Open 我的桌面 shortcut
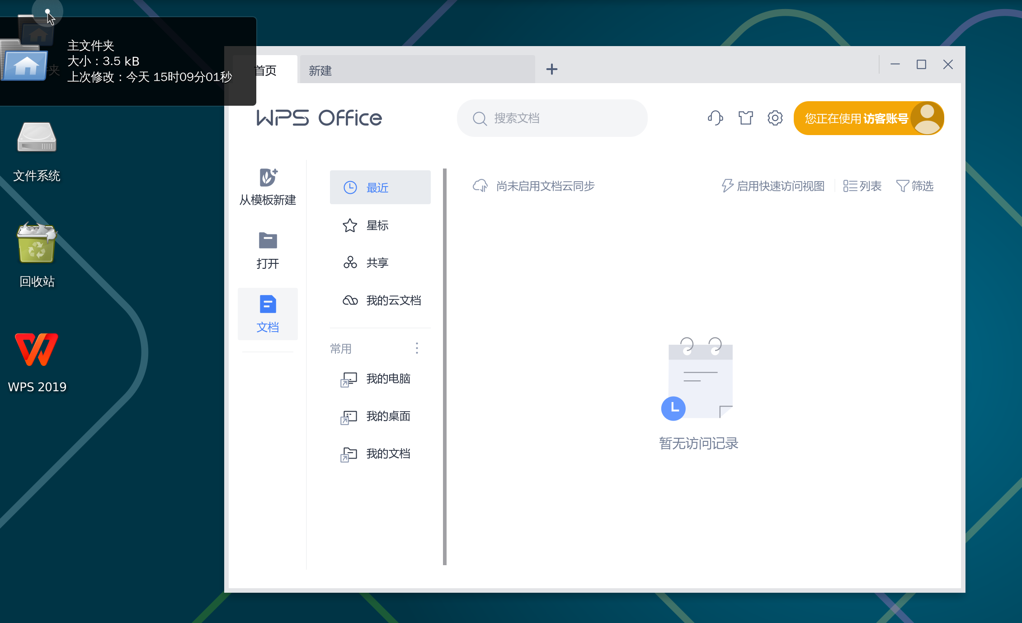Viewport: 1022px width, 623px height. point(380,416)
